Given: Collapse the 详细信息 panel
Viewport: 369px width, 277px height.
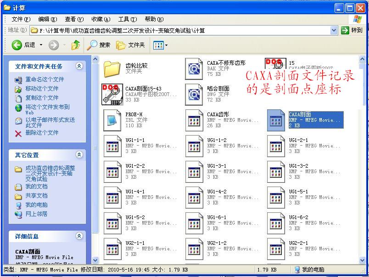Looking at the screenshot, I should (x=79, y=236).
